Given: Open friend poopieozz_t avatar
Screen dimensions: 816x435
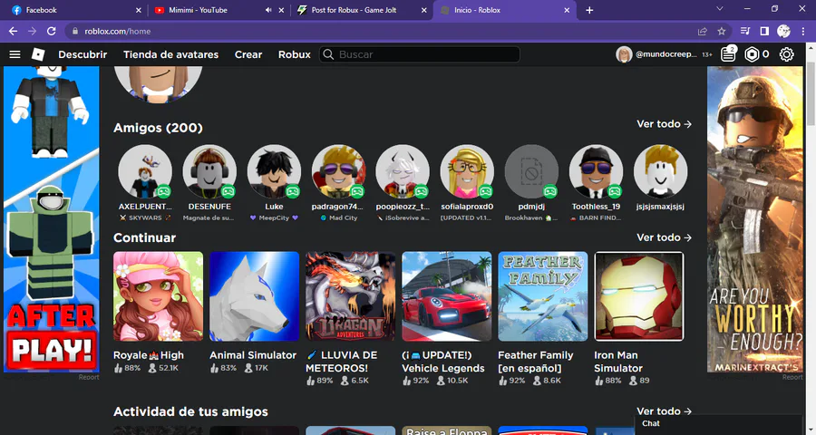Looking at the screenshot, I should click(x=403, y=171).
